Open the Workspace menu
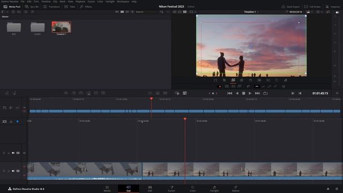 (123, 2)
